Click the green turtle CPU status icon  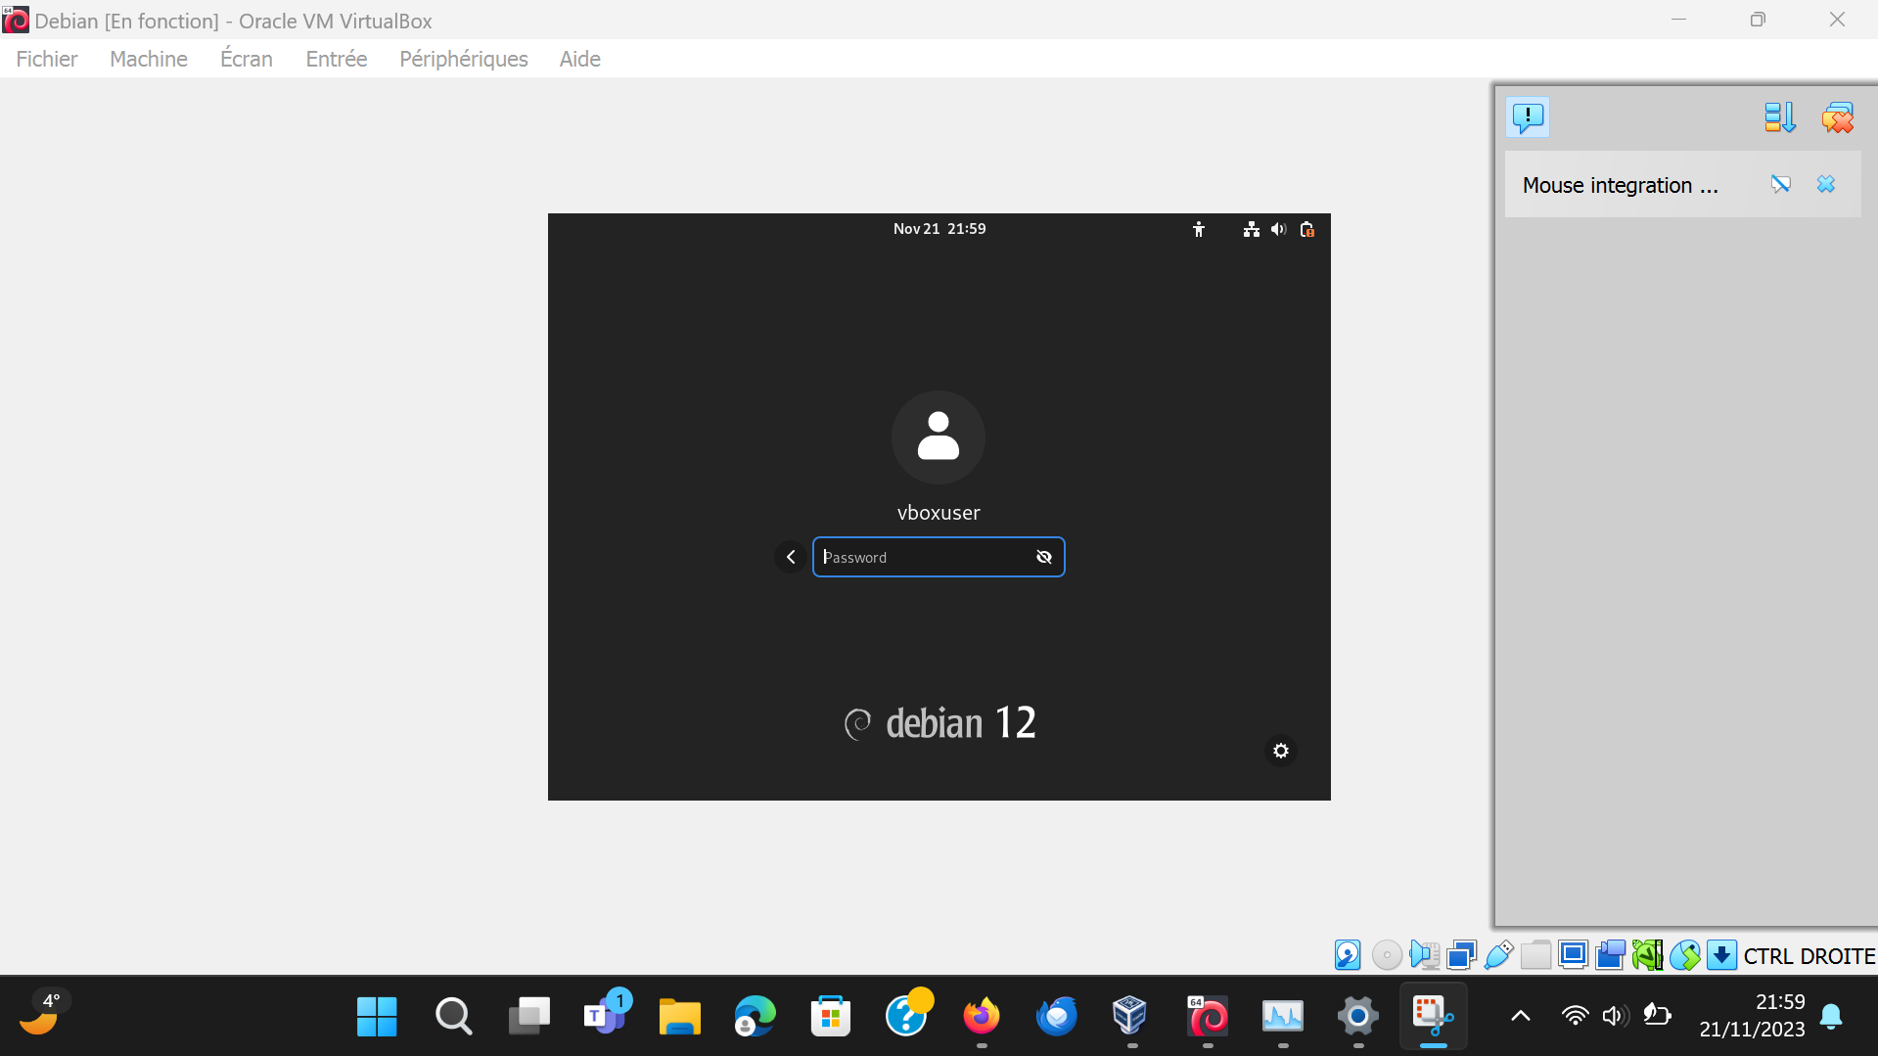click(x=1647, y=955)
